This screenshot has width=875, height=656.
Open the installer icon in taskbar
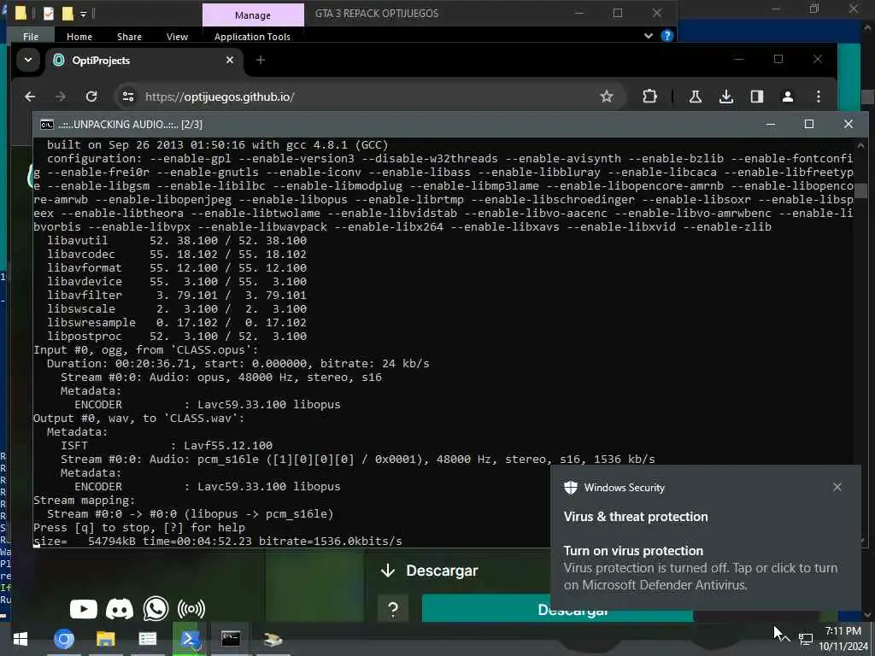(x=273, y=639)
